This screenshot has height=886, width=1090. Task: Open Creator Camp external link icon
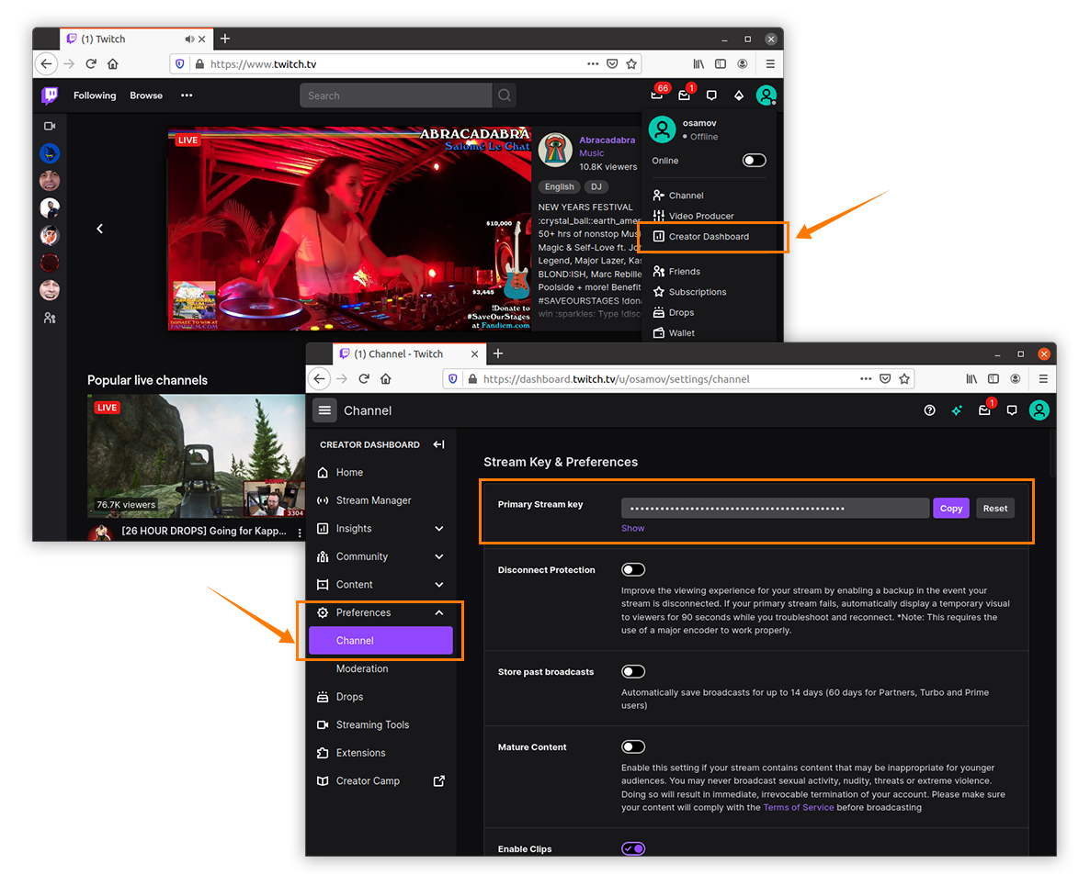tap(438, 781)
